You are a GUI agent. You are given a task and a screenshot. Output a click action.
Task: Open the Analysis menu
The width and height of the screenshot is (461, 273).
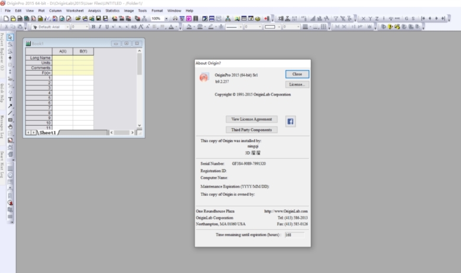(x=95, y=11)
